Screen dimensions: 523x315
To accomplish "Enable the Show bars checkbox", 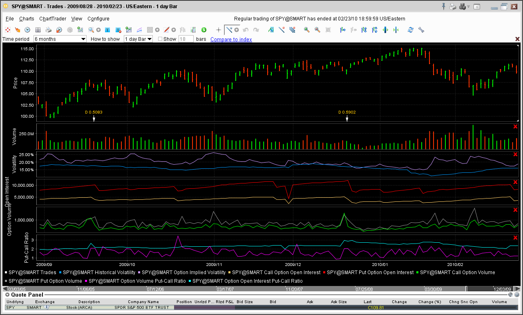I will (x=160, y=39).
